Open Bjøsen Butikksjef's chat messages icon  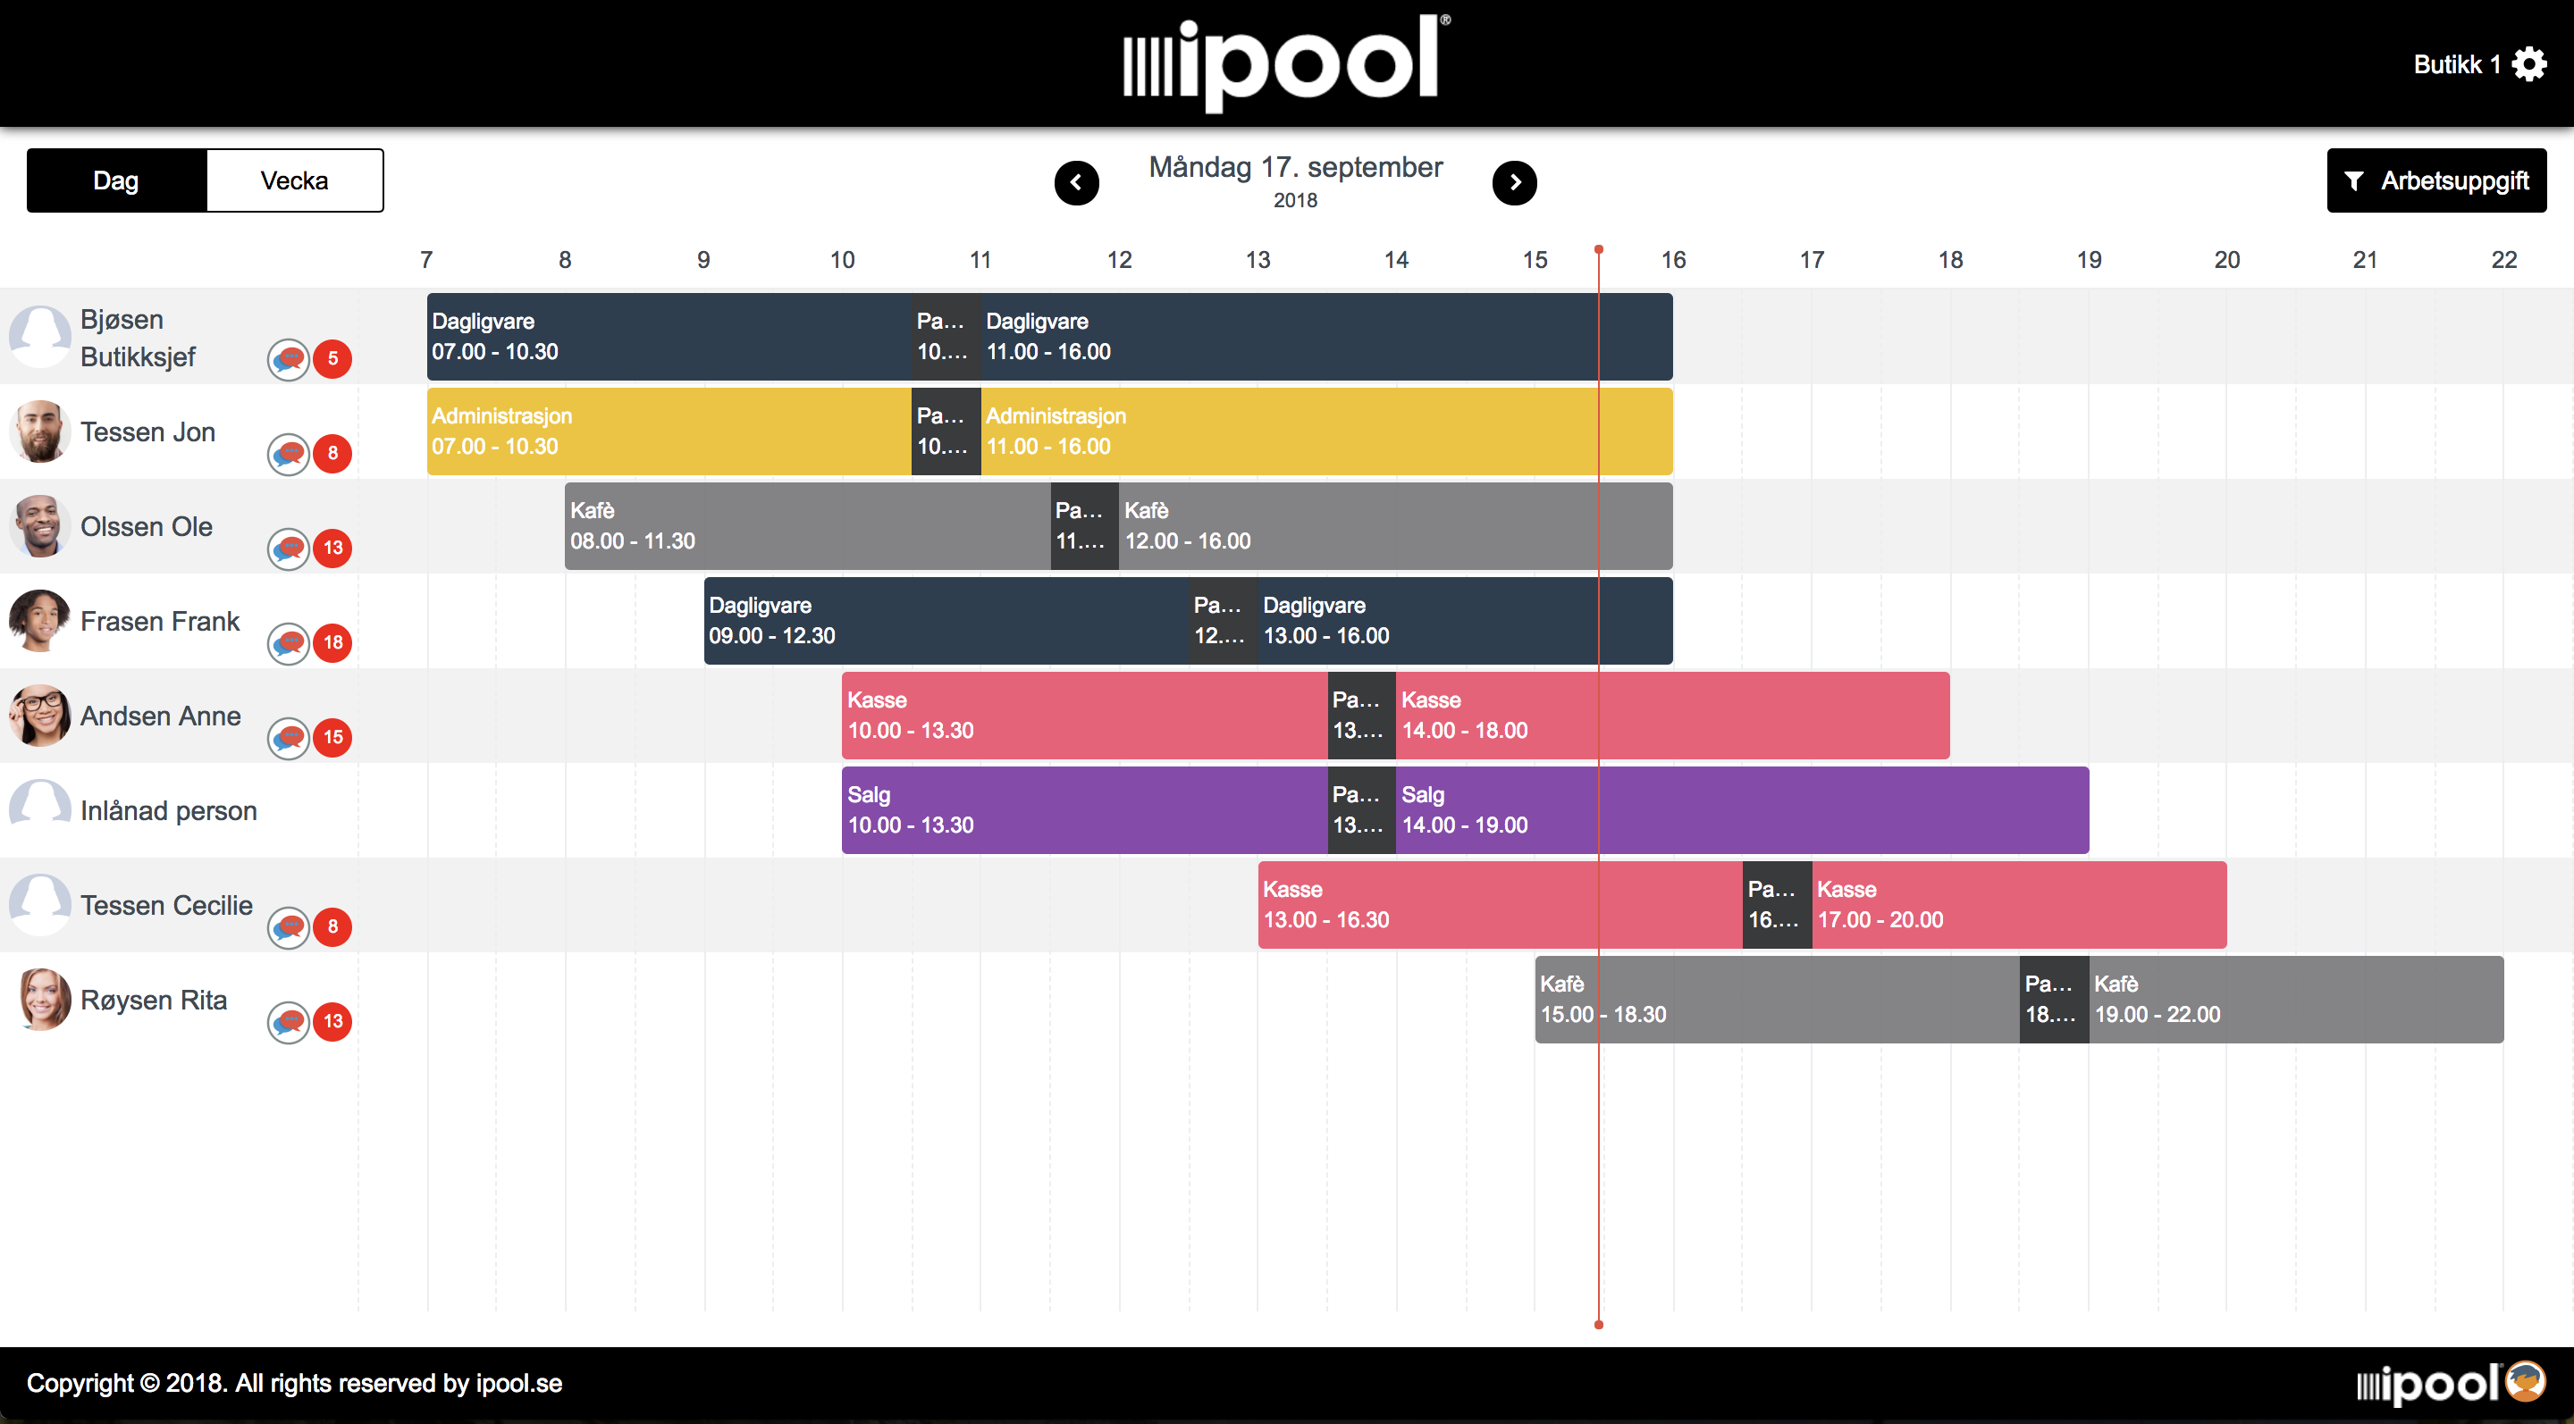click(287, 359)
